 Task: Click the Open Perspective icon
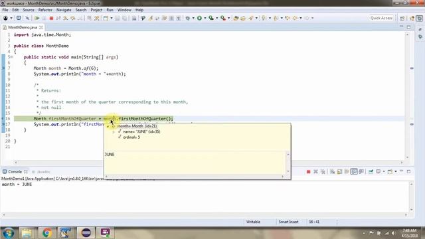coord(402,18)
